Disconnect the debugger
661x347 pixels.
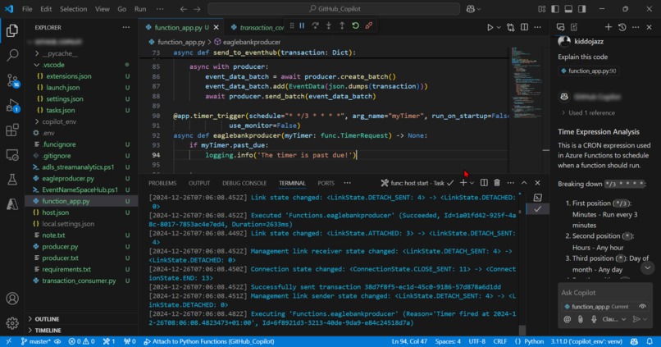click(369, 25)
